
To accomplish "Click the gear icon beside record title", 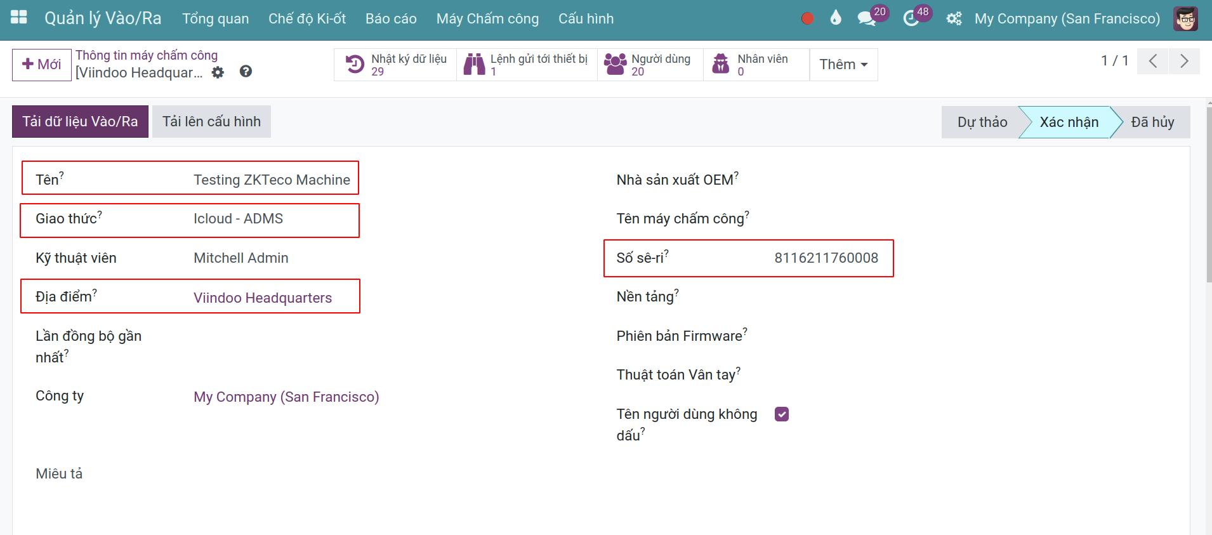I will coord(218,72).
